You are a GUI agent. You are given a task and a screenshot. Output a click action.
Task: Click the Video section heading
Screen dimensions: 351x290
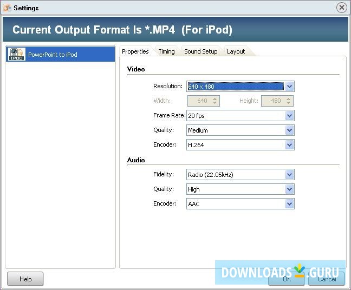[x=136, y=69]
